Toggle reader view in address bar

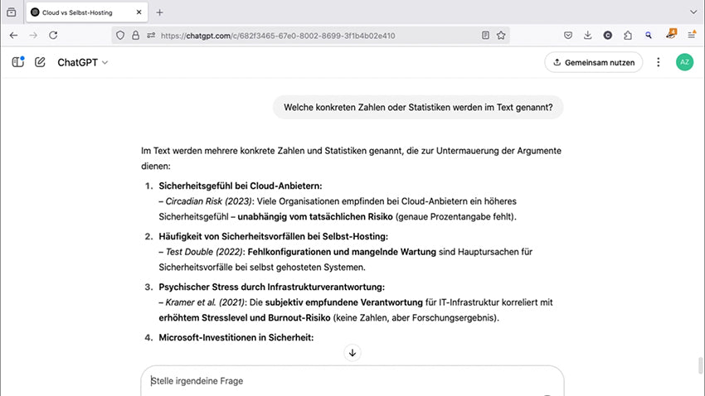click(x=485, y=36)
